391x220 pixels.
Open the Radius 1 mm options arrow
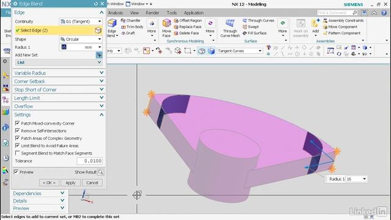pyautogui.click(x=100, y=47)
